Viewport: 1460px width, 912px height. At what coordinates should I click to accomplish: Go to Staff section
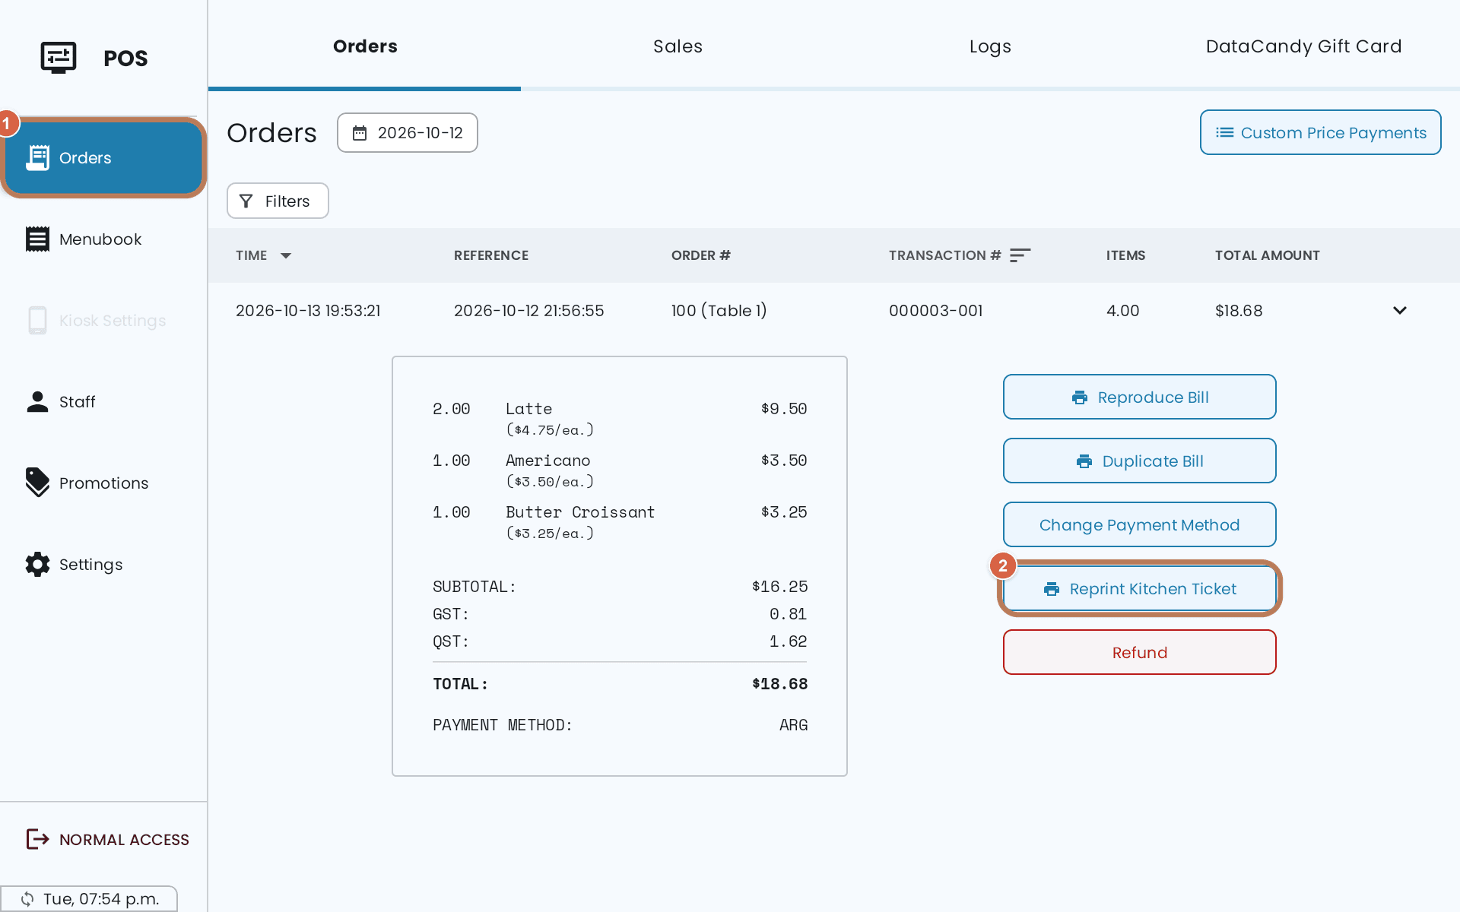(x=103, y=402)
